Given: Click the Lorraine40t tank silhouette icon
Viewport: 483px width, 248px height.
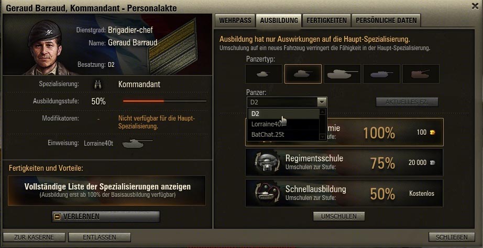Looking at the screenshot, I should tap(137, 143).
